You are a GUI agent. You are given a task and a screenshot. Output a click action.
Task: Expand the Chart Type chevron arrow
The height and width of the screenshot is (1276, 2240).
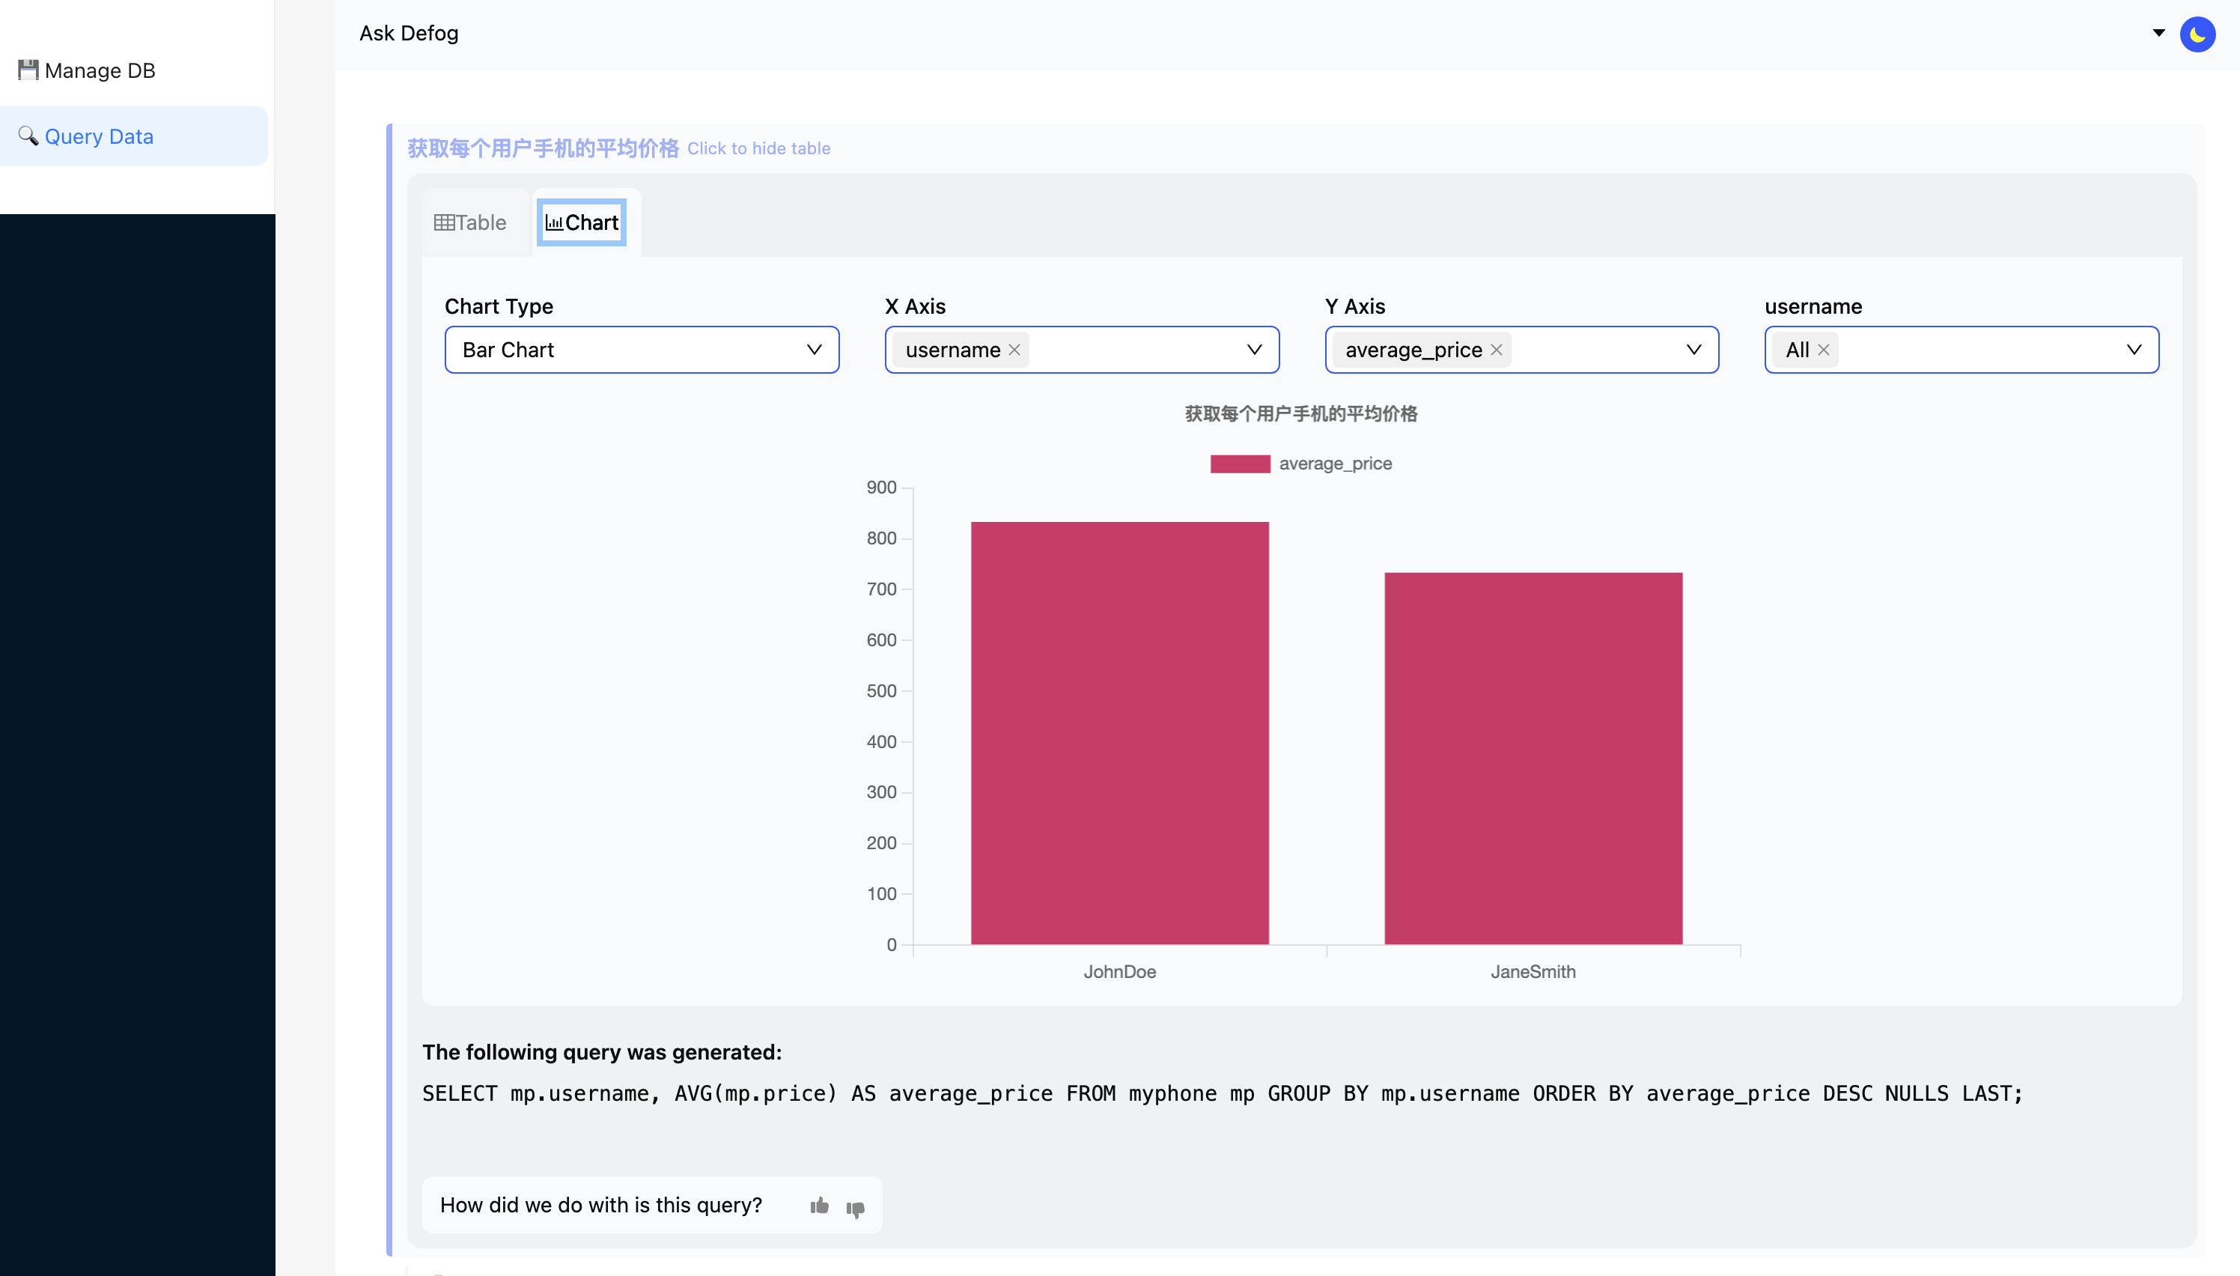tap(814, 350)
